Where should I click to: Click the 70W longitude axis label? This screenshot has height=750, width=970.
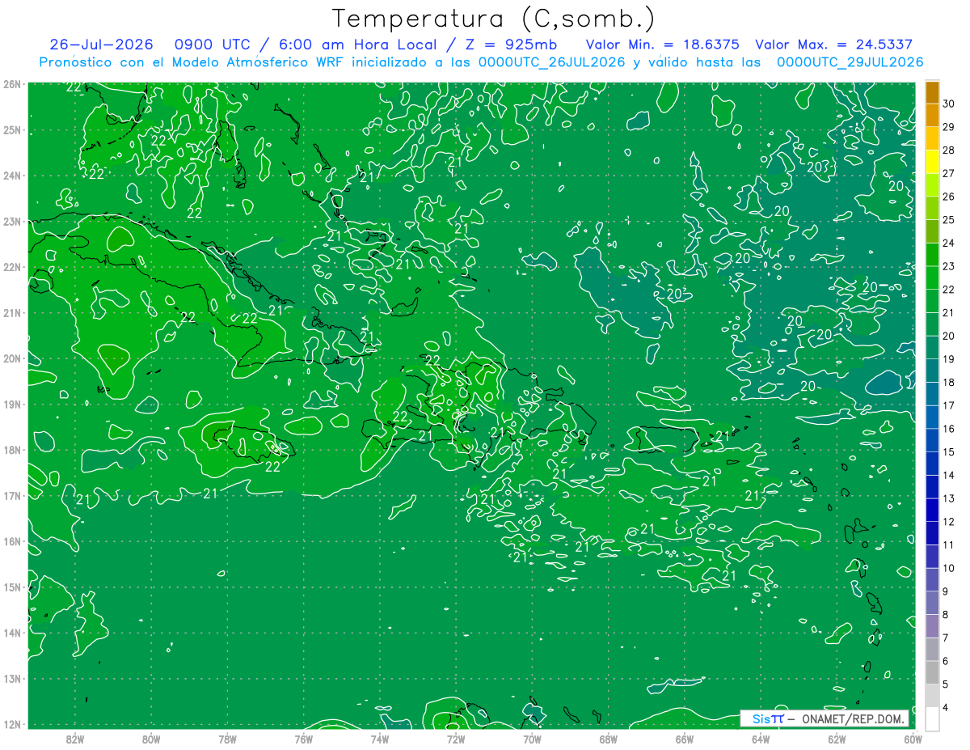(532, 739)
